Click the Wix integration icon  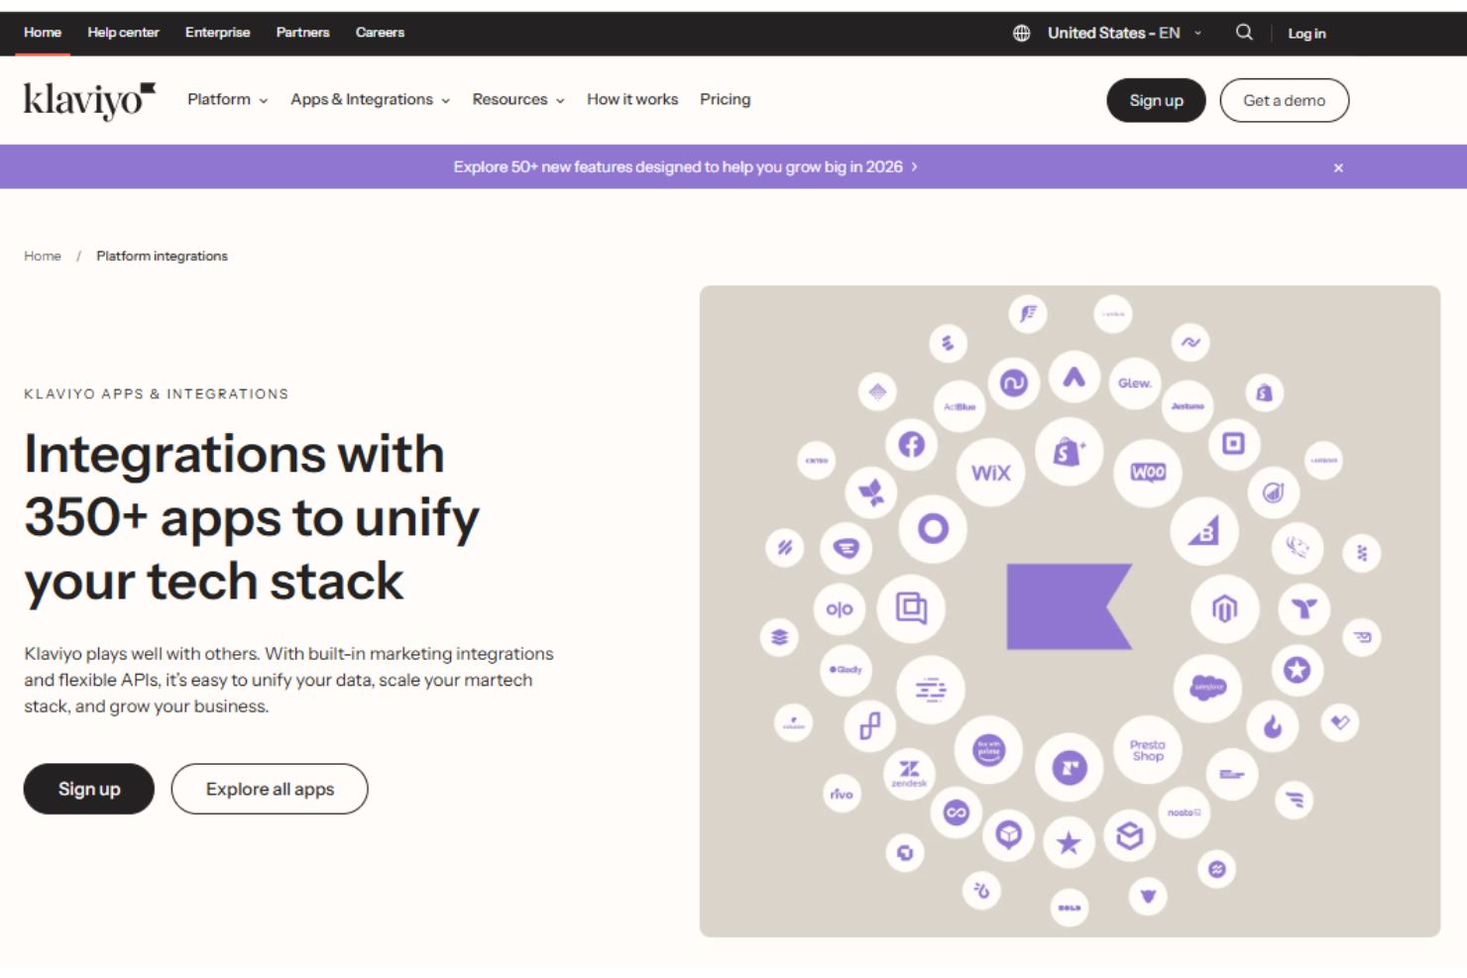pyautogui.click(x=990, y=473)
